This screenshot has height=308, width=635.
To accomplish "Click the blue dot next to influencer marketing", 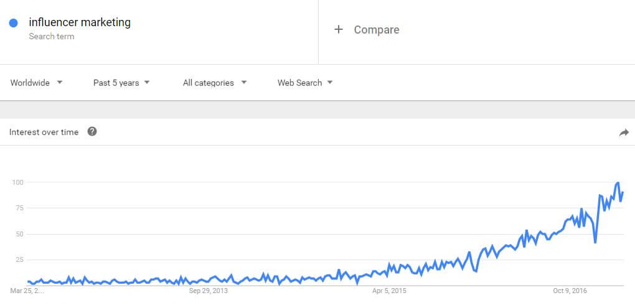I will [13, 23].
